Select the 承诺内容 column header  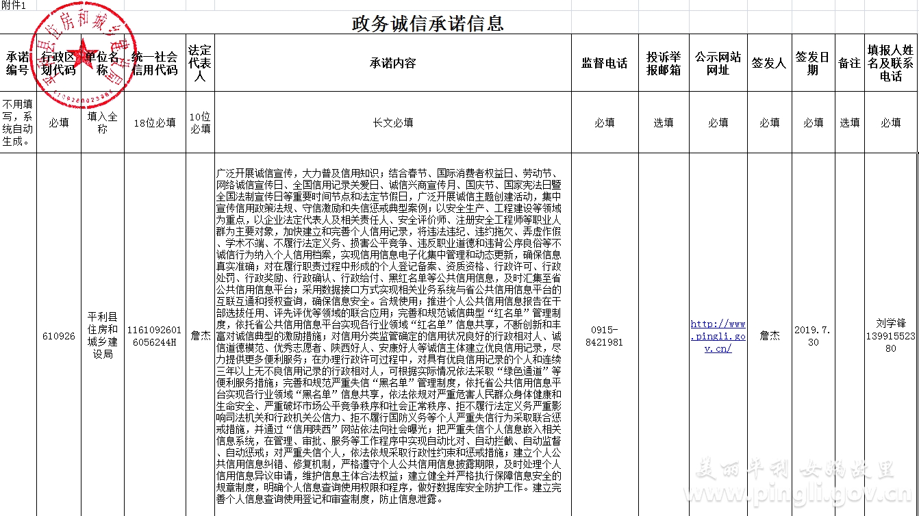[x=392, y=63]
